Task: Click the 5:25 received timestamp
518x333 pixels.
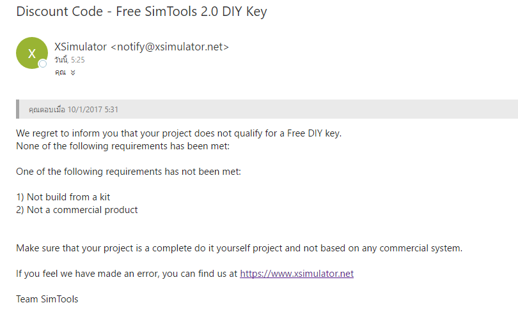Action: [78, 60]
